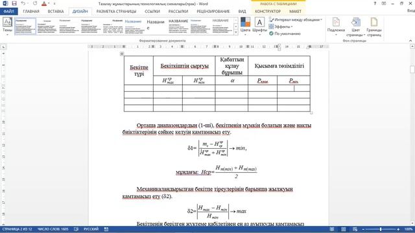Click word count ЧИСЛО СЛОВ: 1605
Image resolution: width=415 pixels, height=233 pixels.
pos(53,229)
